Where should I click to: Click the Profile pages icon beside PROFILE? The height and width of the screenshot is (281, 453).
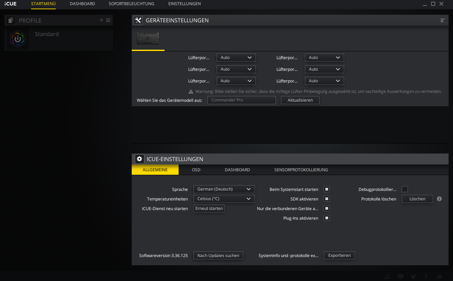11,21
